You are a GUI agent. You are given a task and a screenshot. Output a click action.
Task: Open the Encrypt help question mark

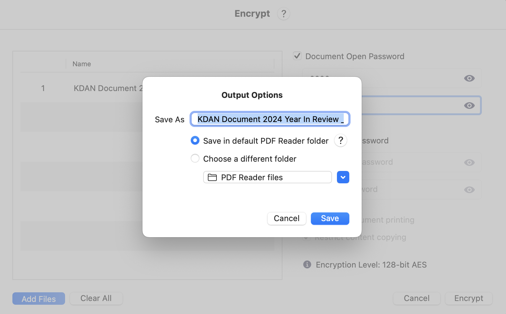(x=283, y=14)
